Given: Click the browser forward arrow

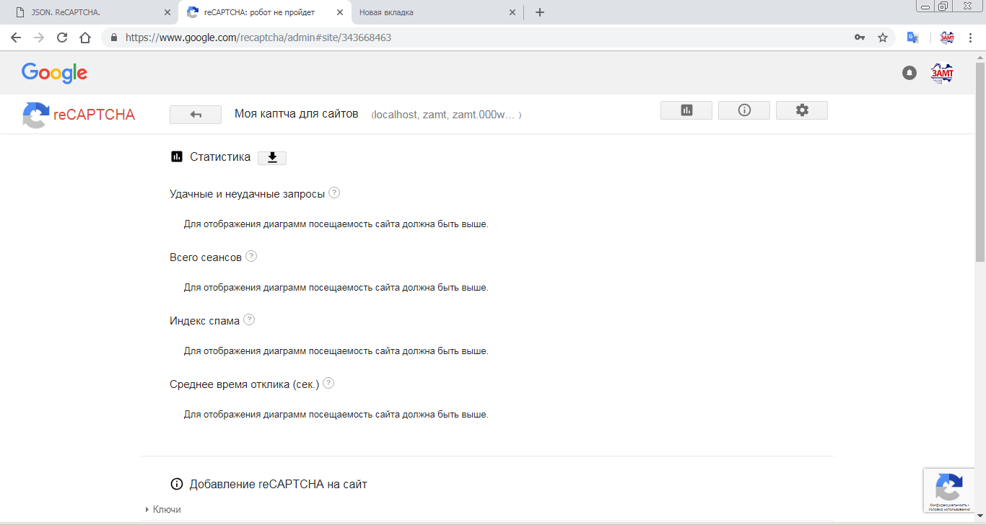Looking at the screenshot, I should pos(39,37).
